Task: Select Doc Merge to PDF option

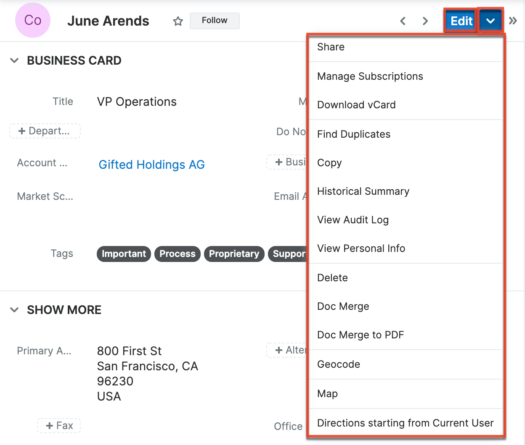Action: (360, 335)
